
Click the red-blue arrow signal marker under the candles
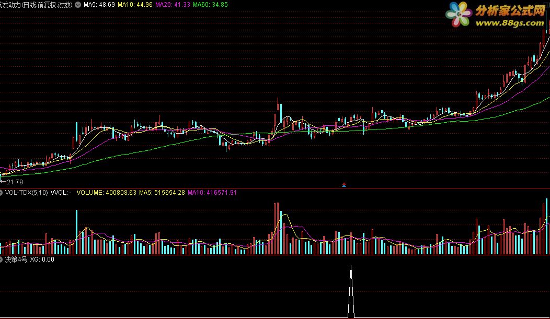pos(344,185)
